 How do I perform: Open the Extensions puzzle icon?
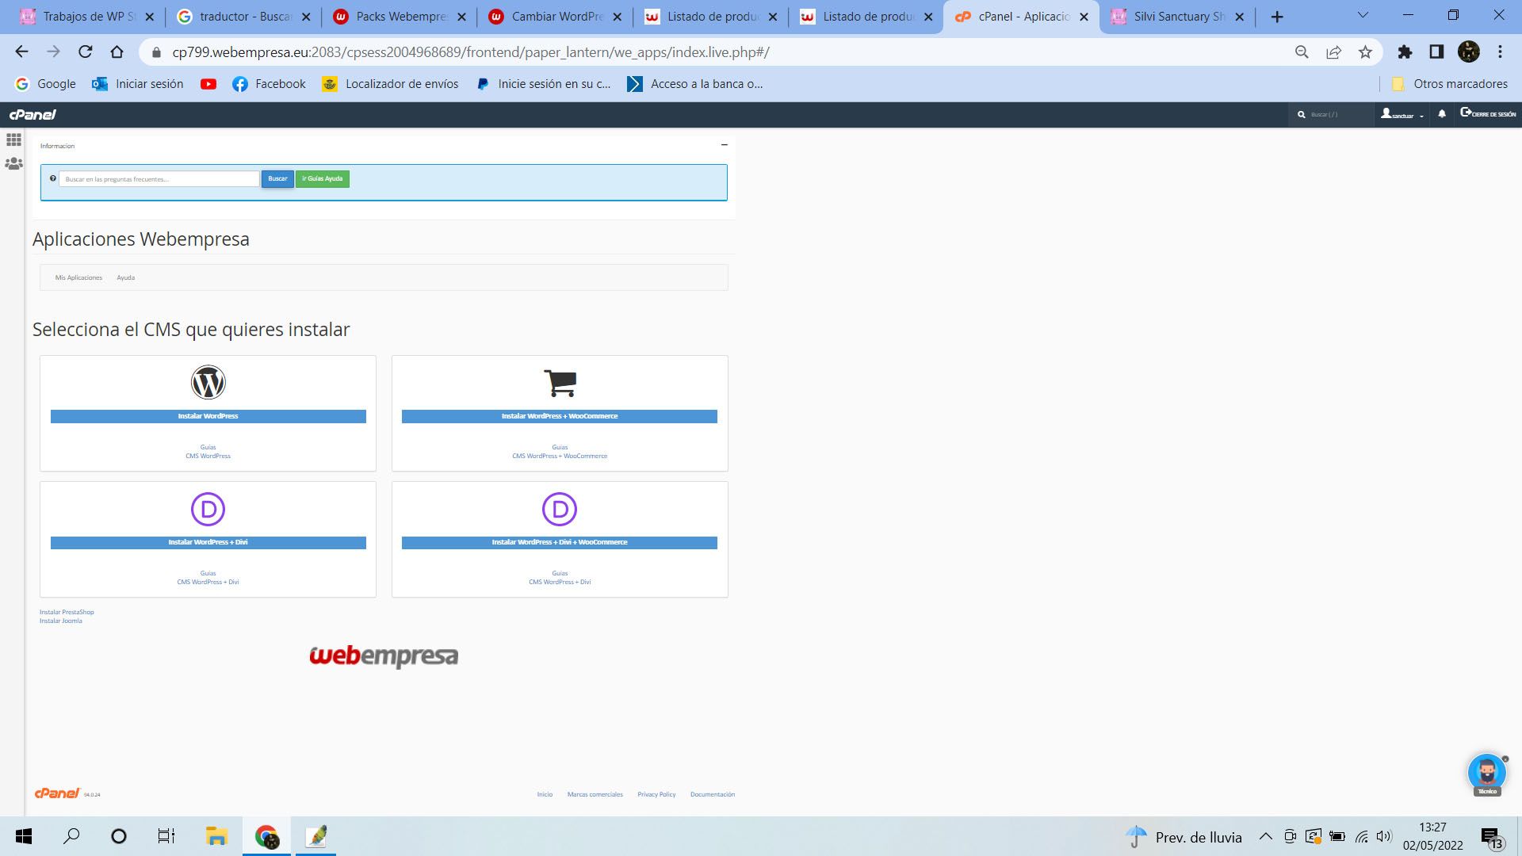(x=1405, y=52)
